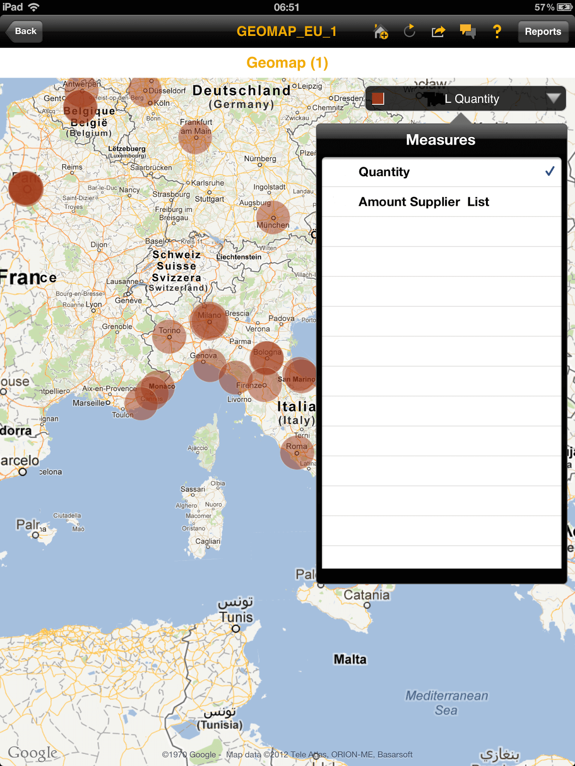Viewport: 575px width, 766px height.
Task: Tap the Roma data bubble
Action: [297, 452]
